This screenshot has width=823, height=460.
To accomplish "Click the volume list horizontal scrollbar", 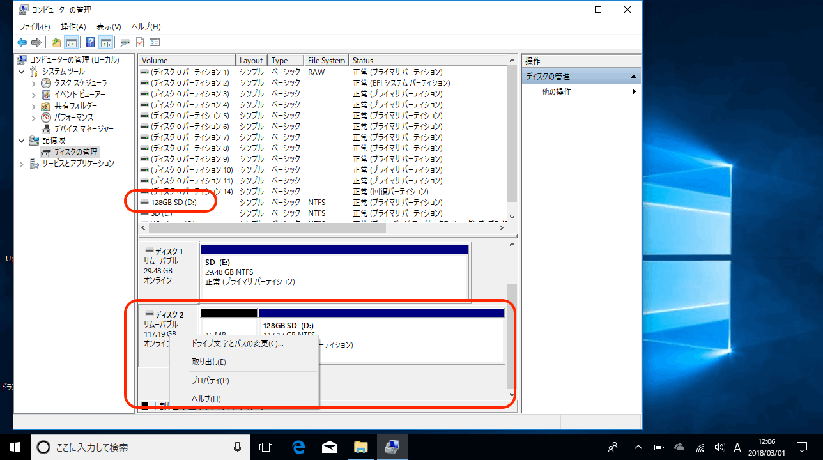I will point(319,227).
